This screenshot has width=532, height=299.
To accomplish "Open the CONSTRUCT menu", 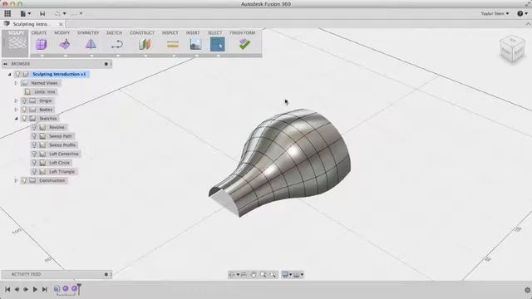I will coord(142,33).
